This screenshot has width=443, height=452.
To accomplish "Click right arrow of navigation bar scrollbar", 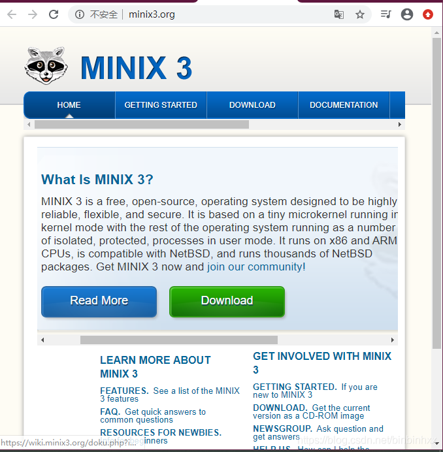I will (400, 125).
